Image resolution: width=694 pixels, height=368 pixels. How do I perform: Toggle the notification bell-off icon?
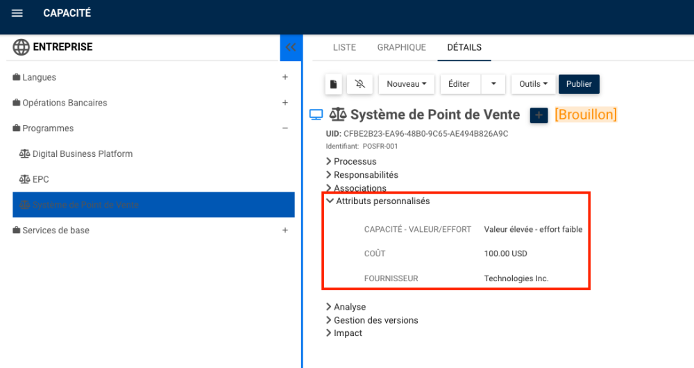point(359,84)
